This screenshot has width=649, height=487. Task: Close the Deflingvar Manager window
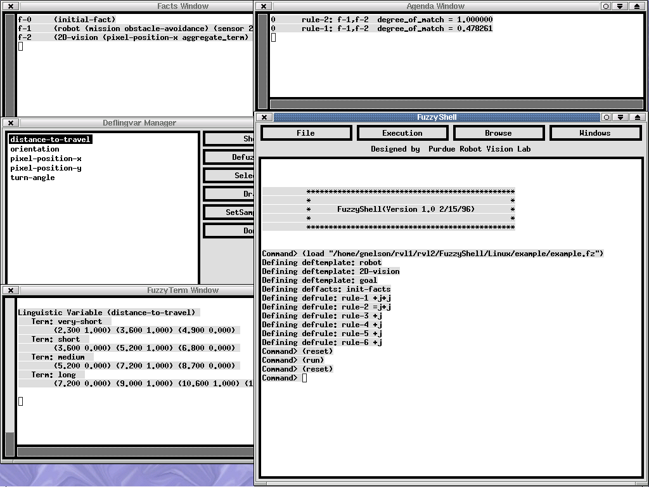[x=11, y=123]
